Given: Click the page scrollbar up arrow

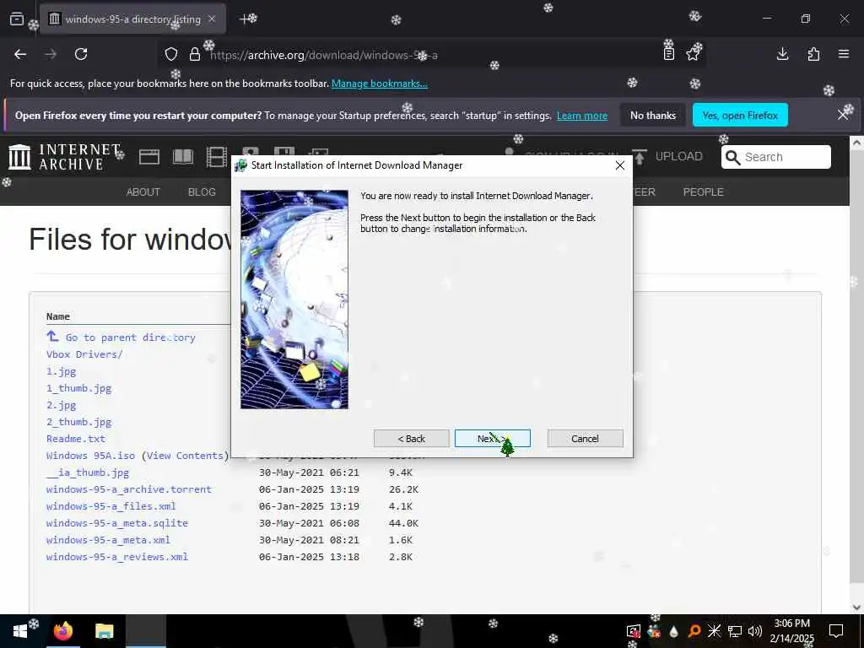Looking at the screenshot, I should [x=856, y=142].
